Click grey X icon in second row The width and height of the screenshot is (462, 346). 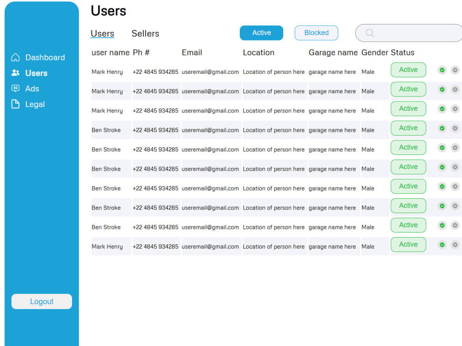[x=455, y=89]
